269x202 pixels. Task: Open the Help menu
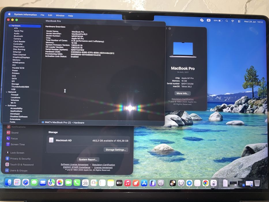pyautogui.click(x=71, y=16)
